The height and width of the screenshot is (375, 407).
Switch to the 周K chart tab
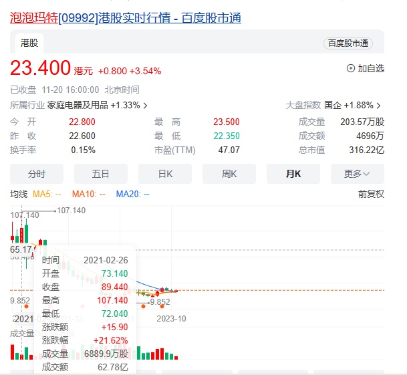point(229,174)
